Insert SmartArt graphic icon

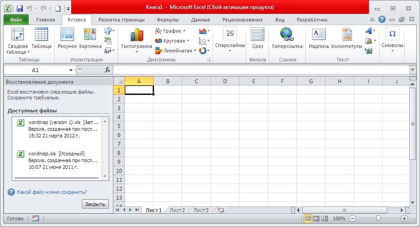point(107,41)
